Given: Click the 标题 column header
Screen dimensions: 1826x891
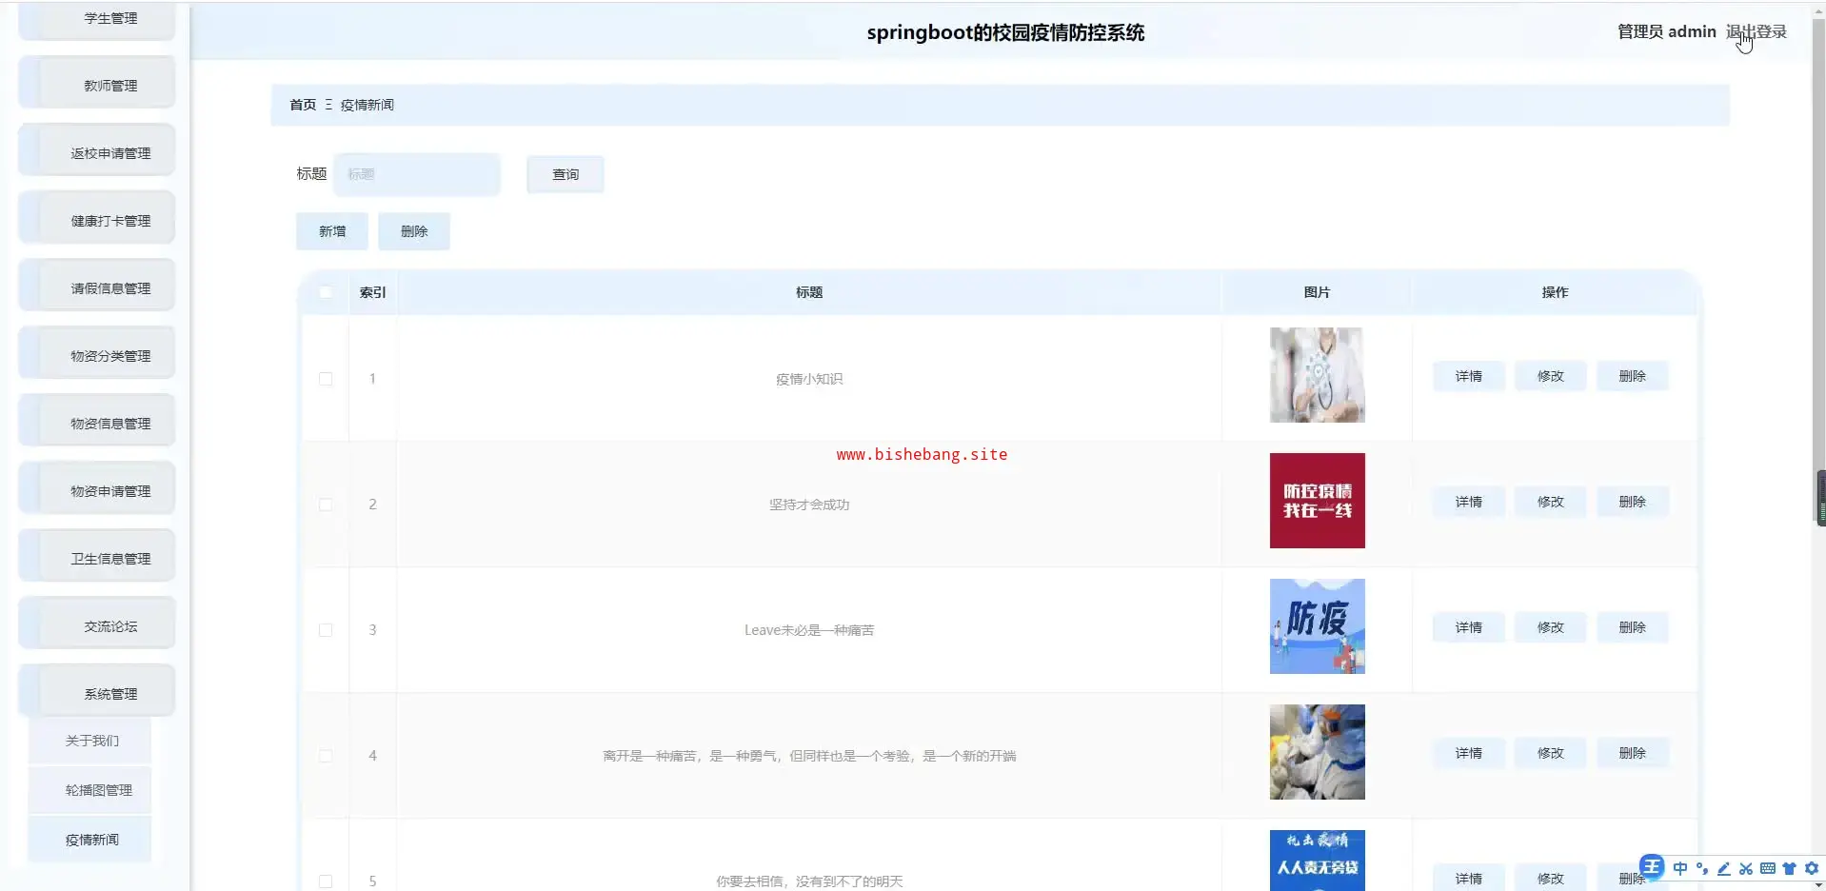Looking at the screenshot, I should [x=809, y=292].
